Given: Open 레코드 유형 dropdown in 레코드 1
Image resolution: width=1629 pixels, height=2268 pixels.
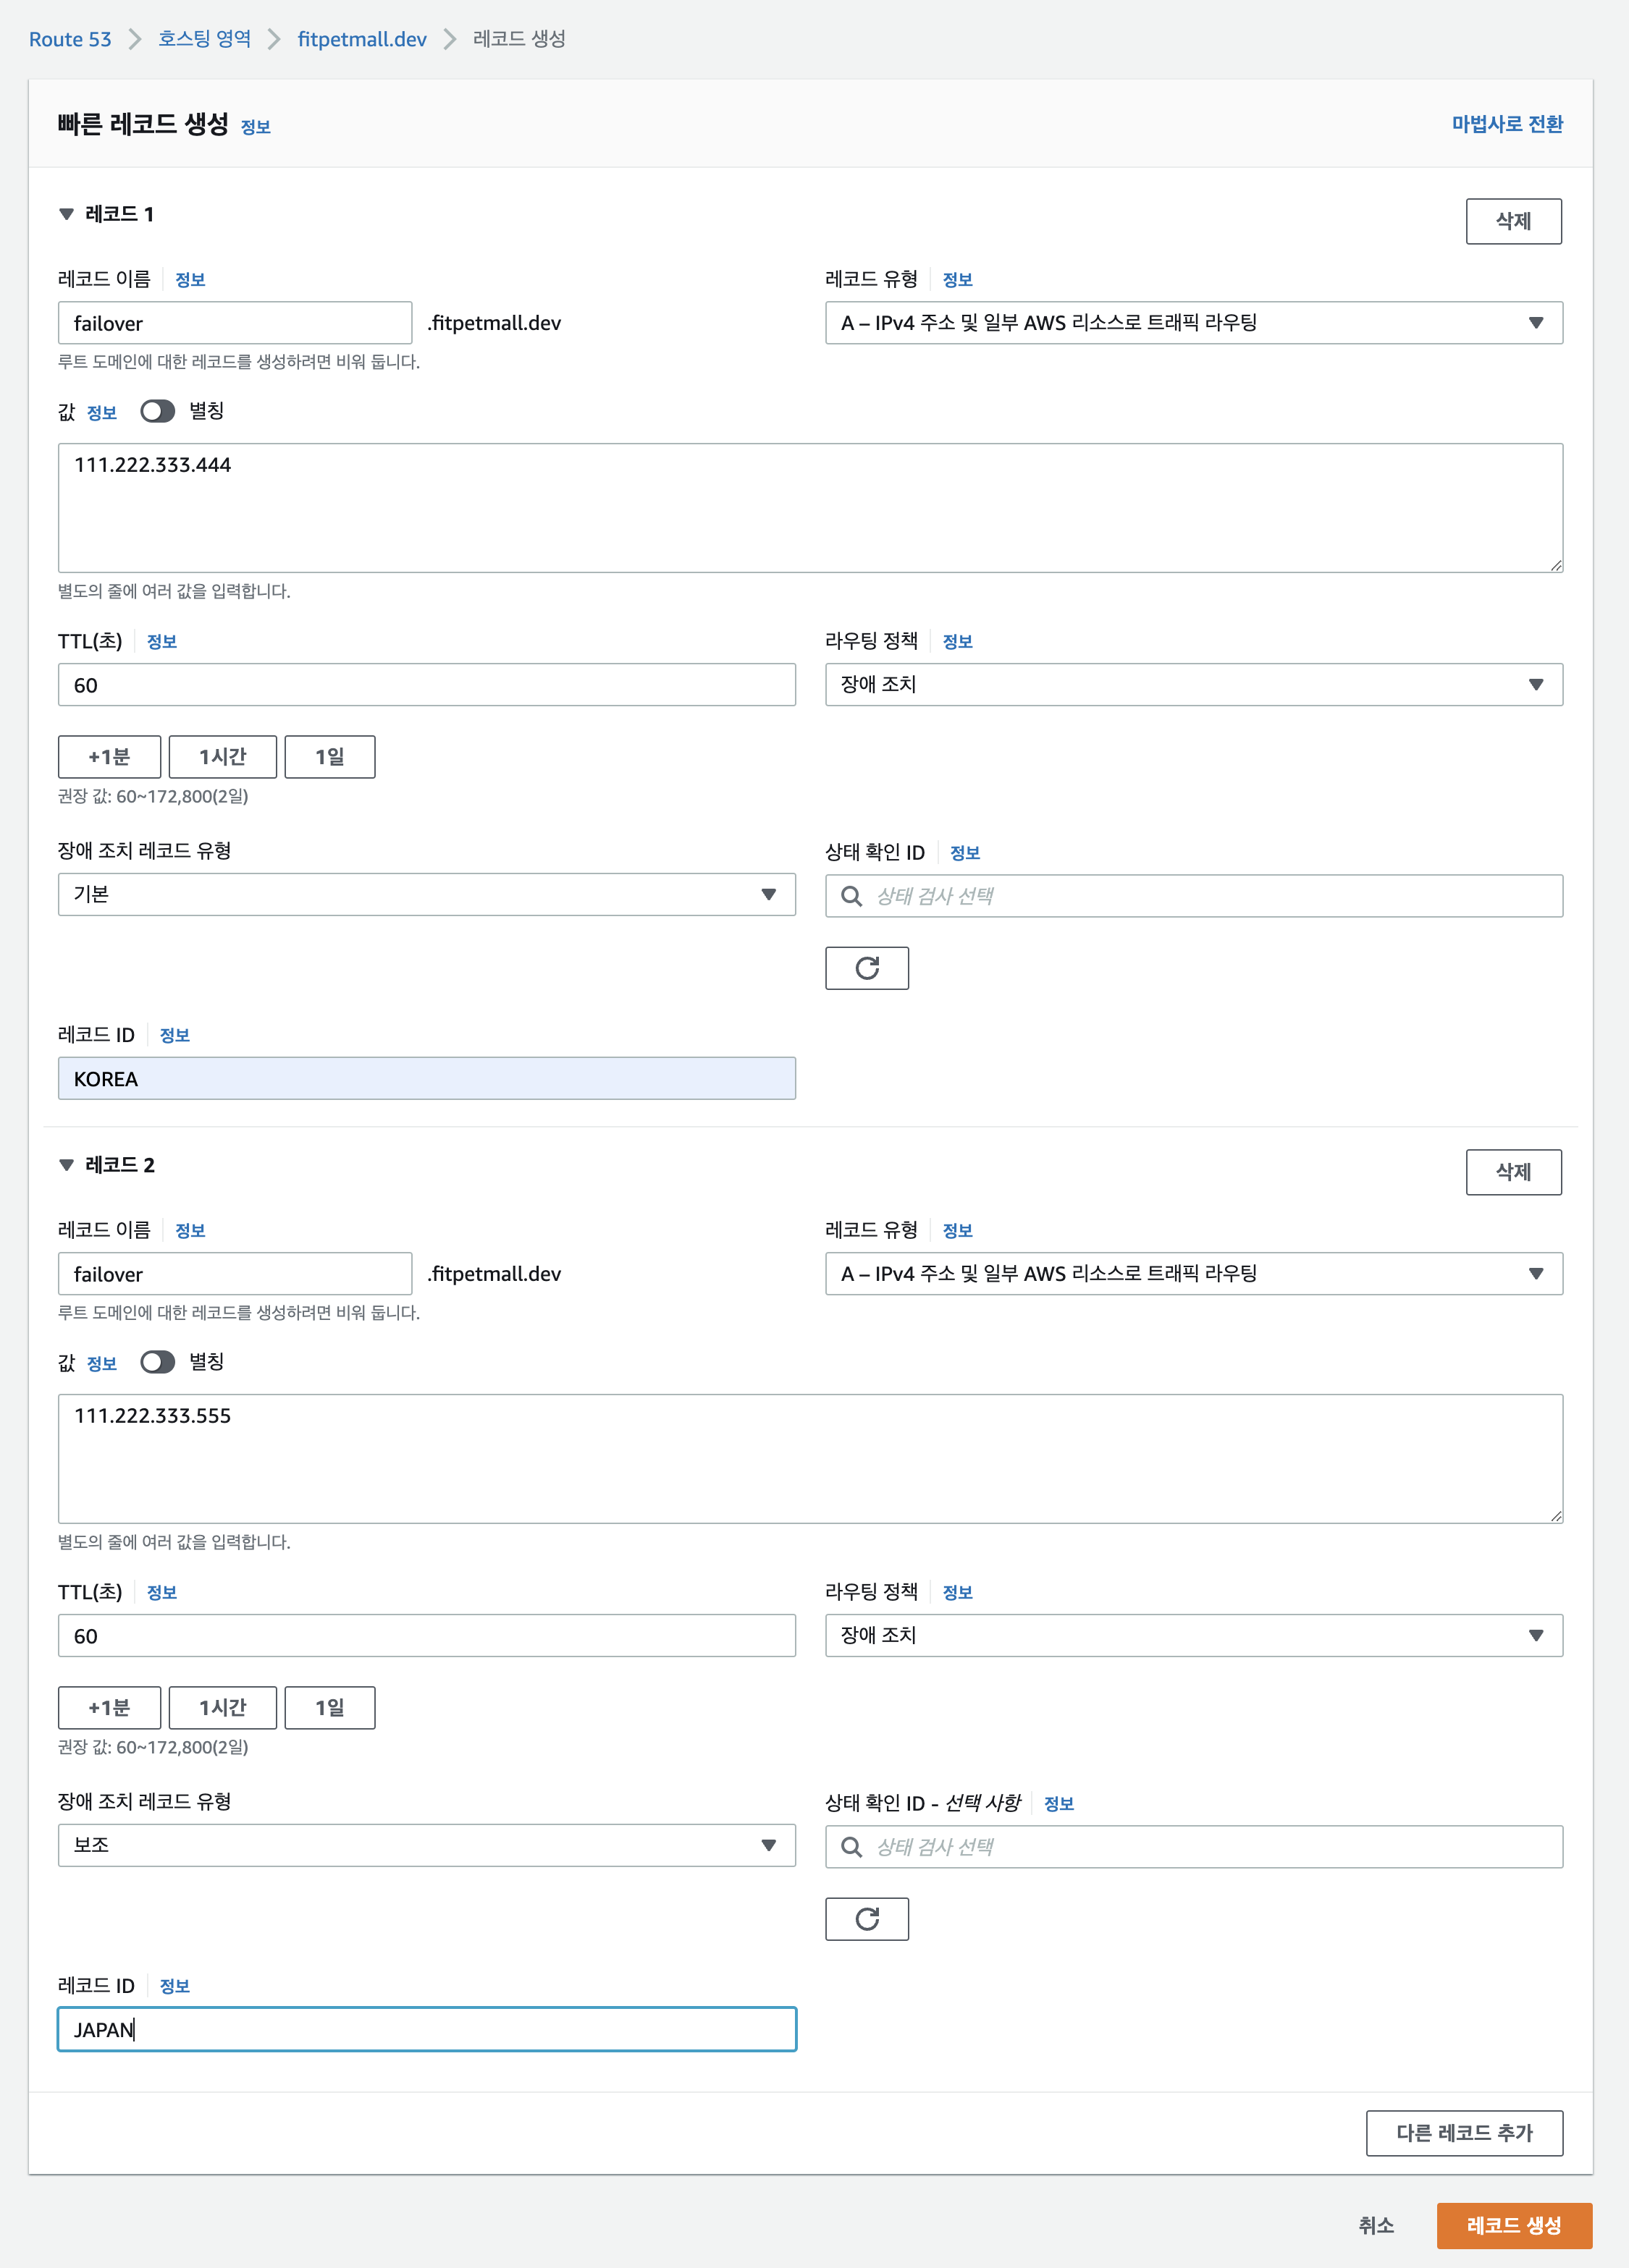Looking at the screenshot, I should [x=1194, y=323].
